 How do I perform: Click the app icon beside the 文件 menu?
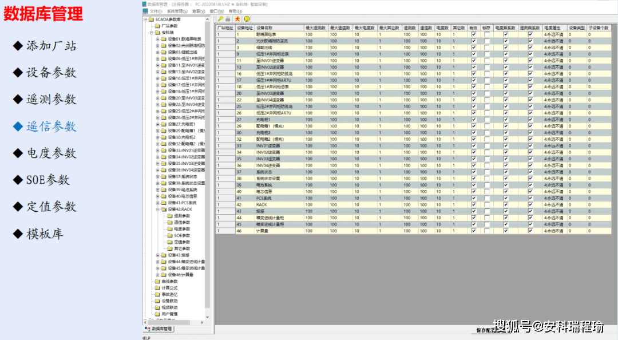tap(145, 11)
